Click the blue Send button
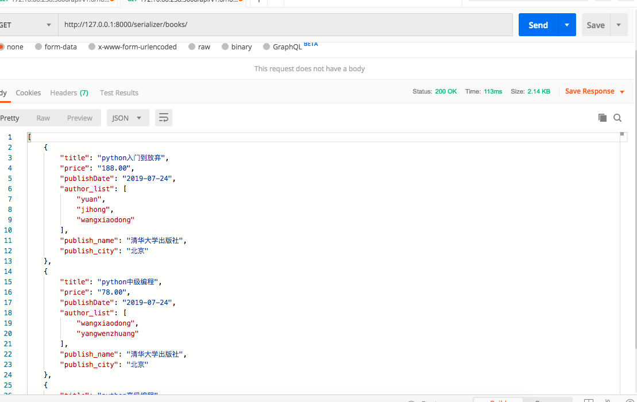The height and width of the screenshot is (402, 637). [x=538, y=25]
